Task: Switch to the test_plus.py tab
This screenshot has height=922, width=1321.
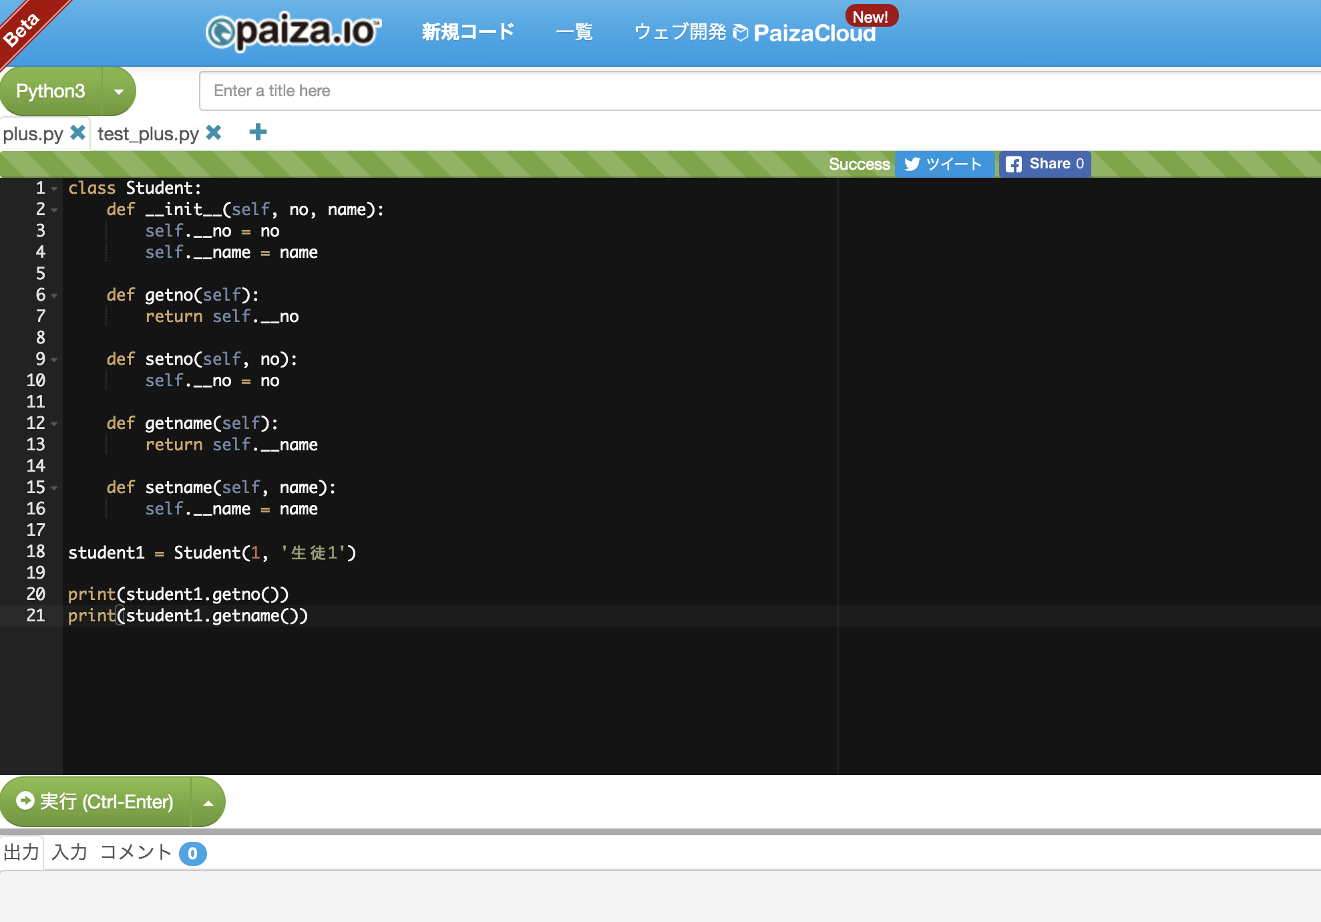Action: [x=148, y=134]
